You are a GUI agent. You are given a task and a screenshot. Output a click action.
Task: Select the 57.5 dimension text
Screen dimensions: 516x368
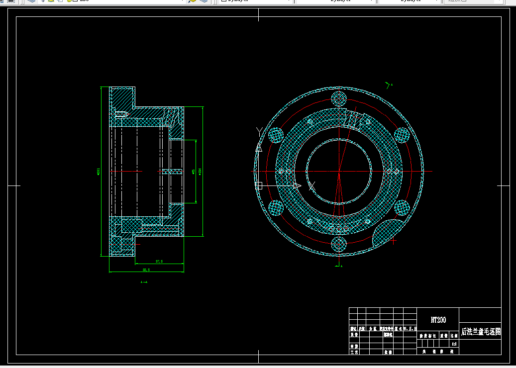point(159,262)
